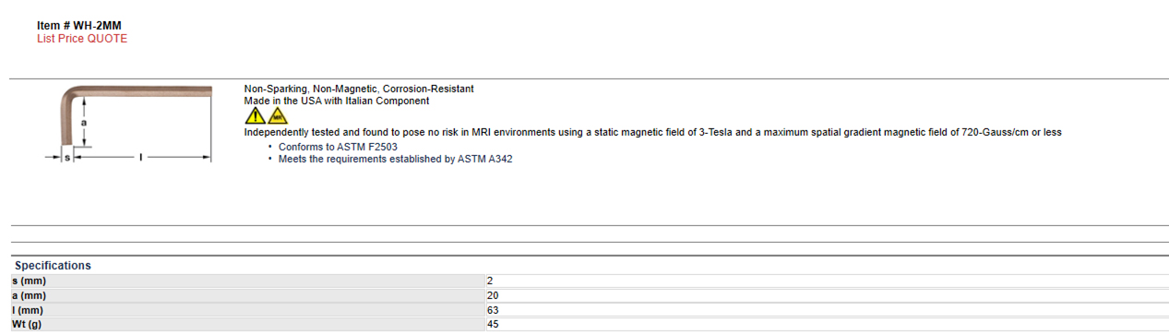
Task: Click the Independently tested MRI statement
Action: click(x=652, y=132)
